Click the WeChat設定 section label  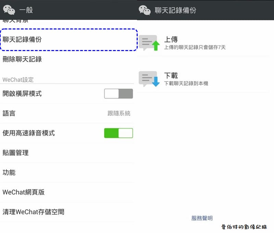pyautogui.click(x=18, y=80)
